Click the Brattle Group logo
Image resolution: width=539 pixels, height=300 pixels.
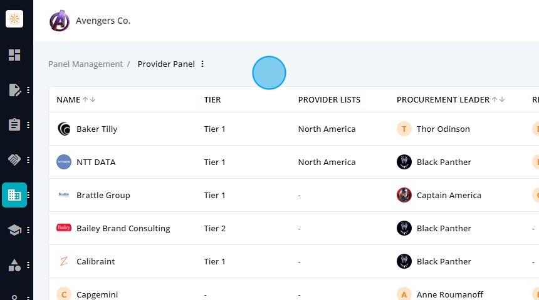[x=64, y=195]
